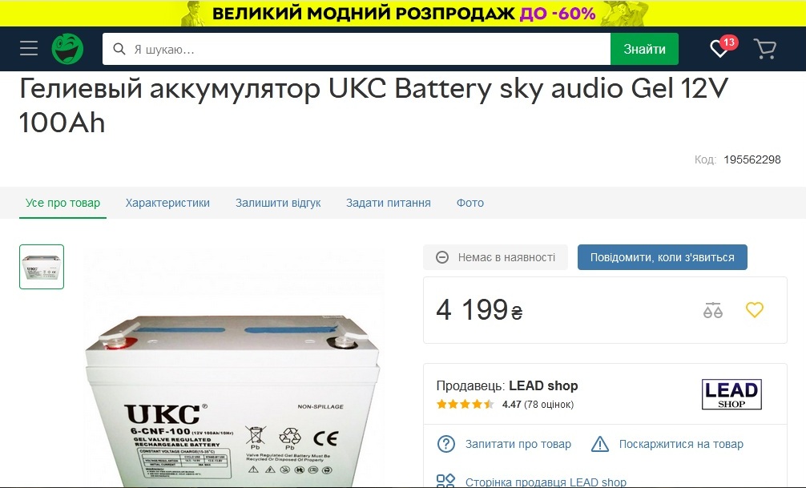Screen dimensions: 806x488
Task: Click the question mark icon near Запитати
Action: click(445, 444)
